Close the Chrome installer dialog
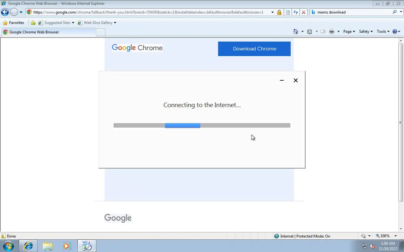Viewport: 404px width, 252px height. (296, 80)
